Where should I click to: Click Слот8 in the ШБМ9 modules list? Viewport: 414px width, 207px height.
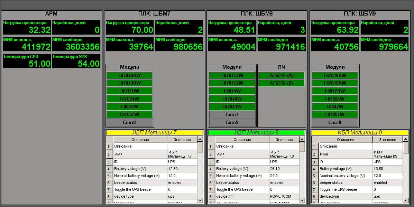[335, 123]
